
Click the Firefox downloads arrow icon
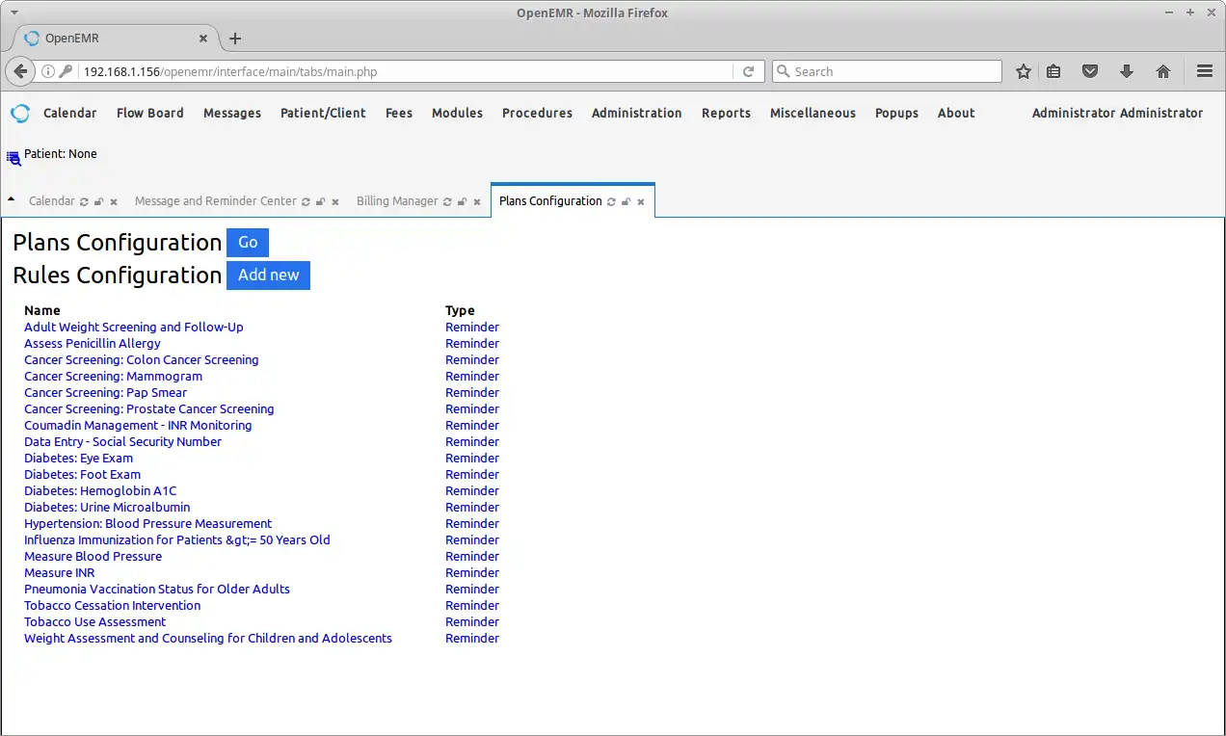[1126, 70]
